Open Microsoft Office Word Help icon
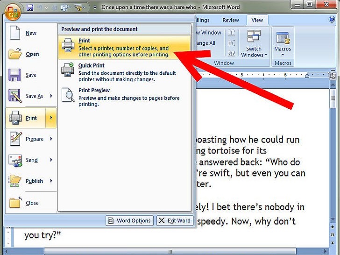 coord(332,19)
